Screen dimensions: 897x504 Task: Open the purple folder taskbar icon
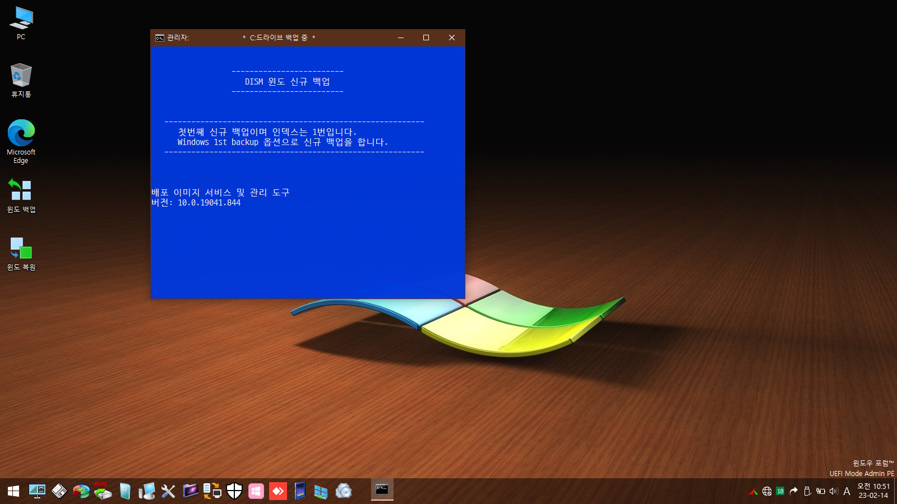click(191, 491)
